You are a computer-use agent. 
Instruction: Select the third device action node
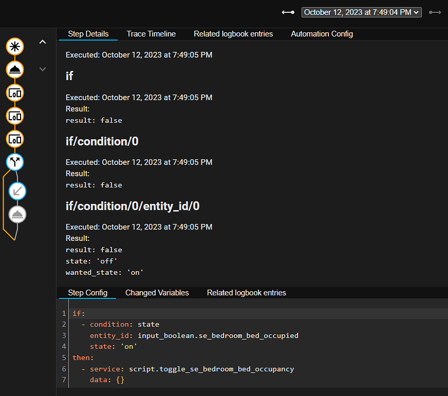(14, 139)
